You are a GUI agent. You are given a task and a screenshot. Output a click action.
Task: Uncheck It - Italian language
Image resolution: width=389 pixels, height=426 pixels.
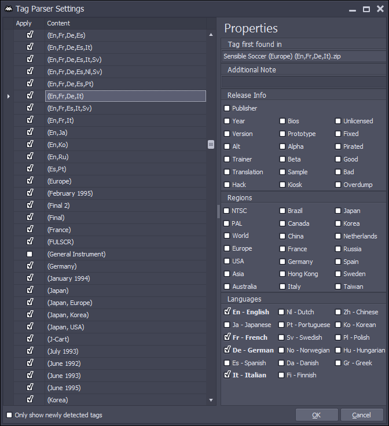(x=227, y=374)
